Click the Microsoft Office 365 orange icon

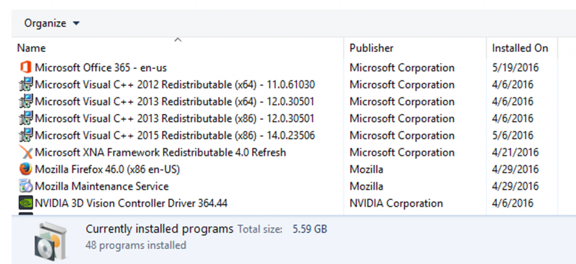pyautogui.click(x=25, y=68)
